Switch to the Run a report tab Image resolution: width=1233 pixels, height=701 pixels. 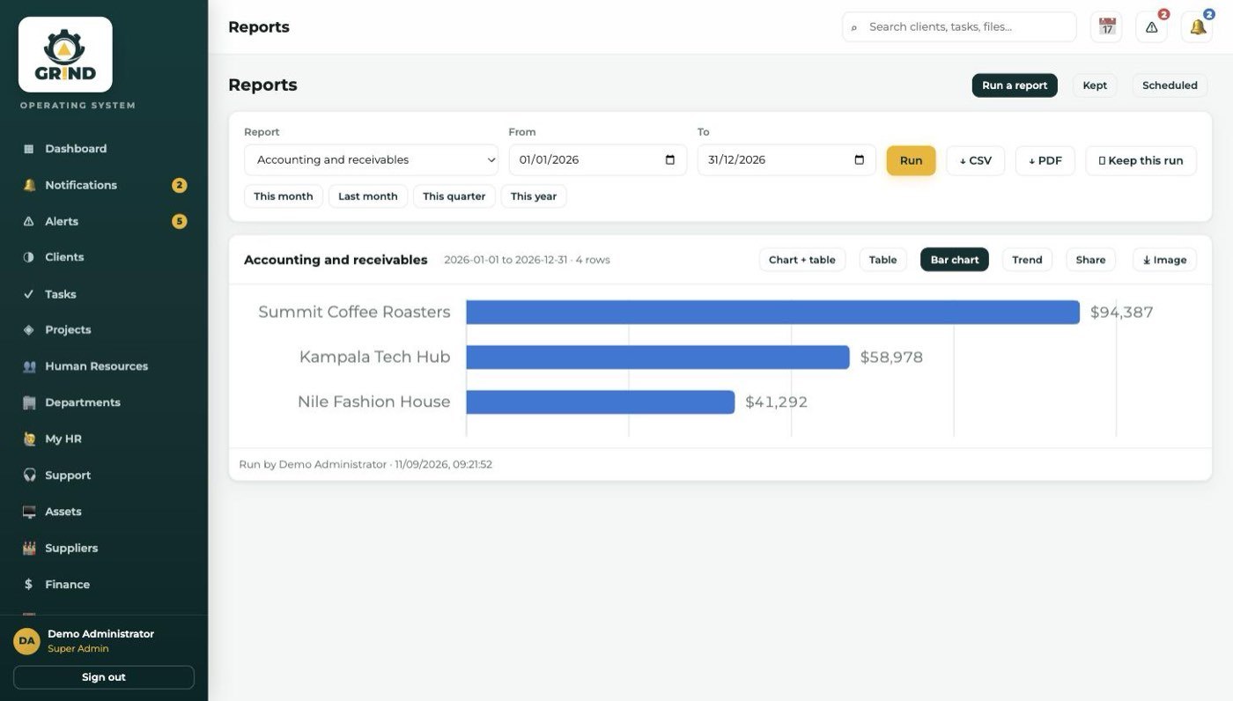[x=1015, y=85]
